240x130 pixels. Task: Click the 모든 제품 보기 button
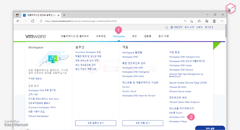click(143, 123)
